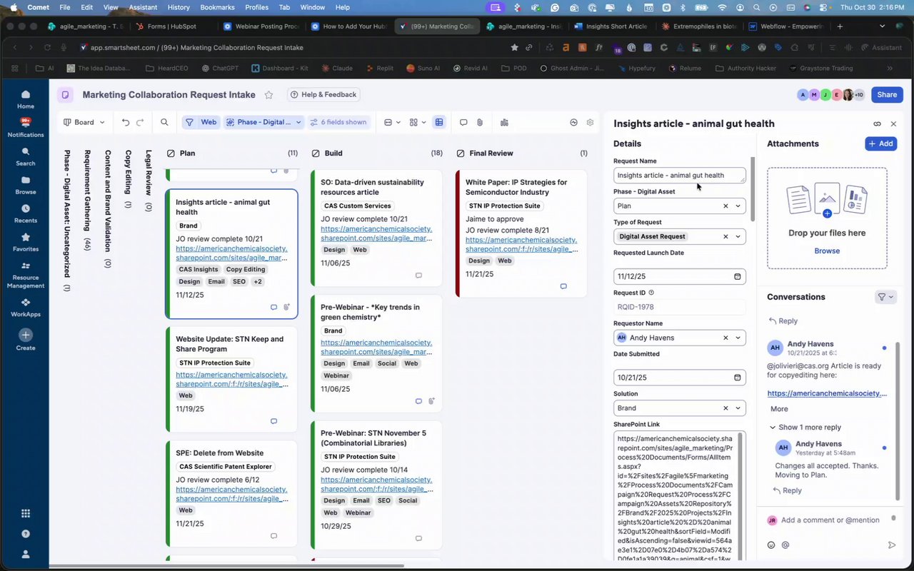Open the Board view dropdown
The image size is (914, 571).
pos(84,122)
